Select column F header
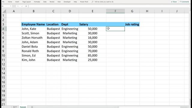 tap(115, 11)
